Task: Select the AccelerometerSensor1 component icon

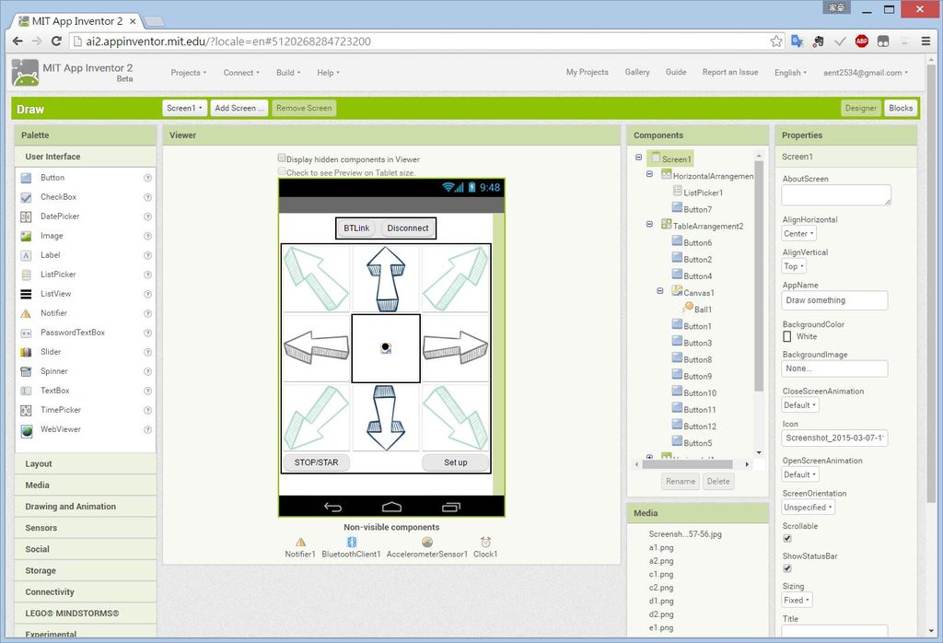Action: [x=427, y=542]
